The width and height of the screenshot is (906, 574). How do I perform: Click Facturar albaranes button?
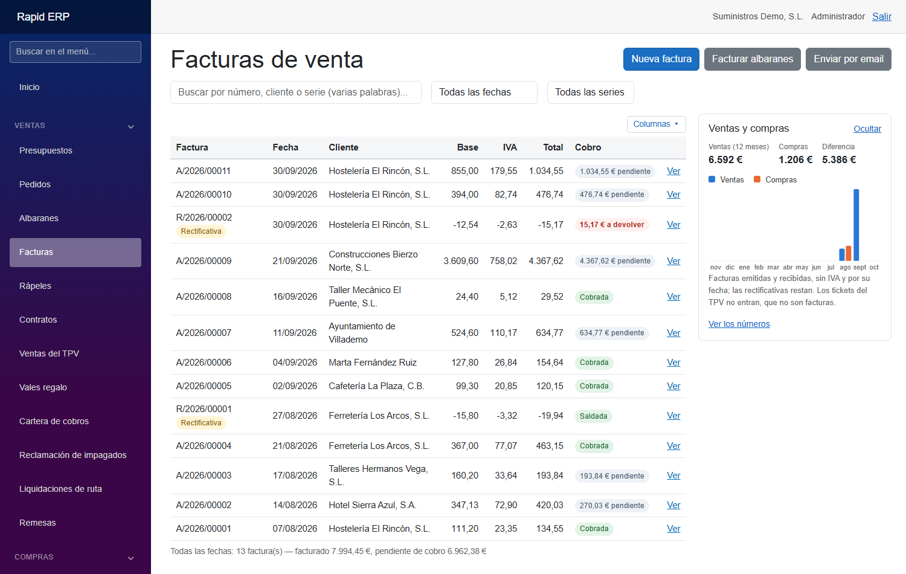[x=753, y=59]
